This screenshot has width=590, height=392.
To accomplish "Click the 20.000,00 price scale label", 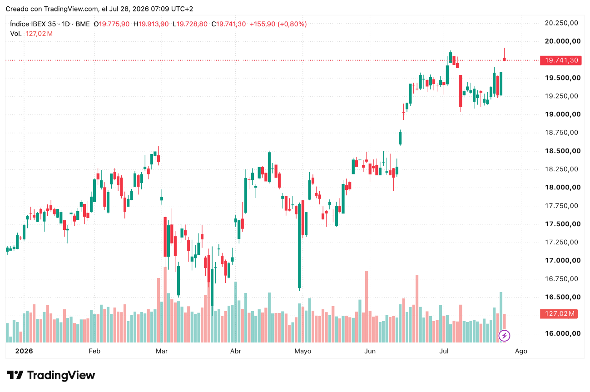I will pos(563,41).
